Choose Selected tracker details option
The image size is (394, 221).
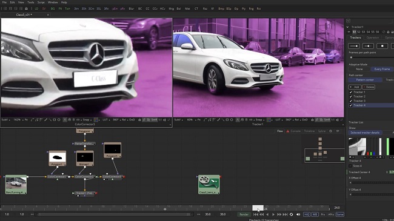point(365,133)
